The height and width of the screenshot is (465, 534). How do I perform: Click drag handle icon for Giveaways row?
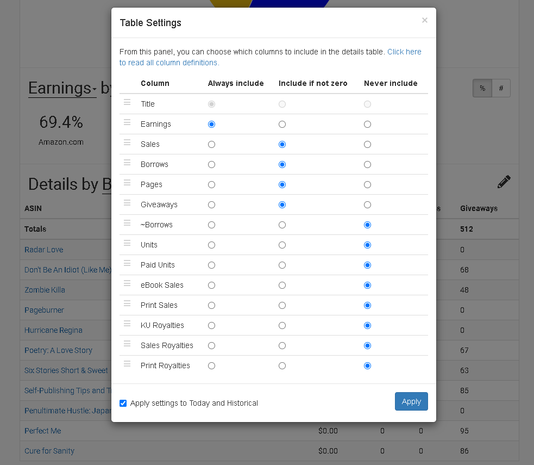[x=127, y=203]
